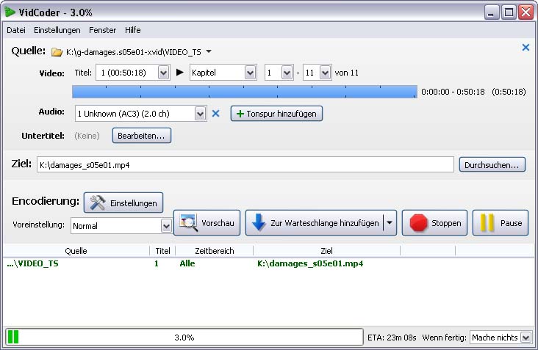538x350 pixels.
Task: Expand the queue button's dropdown arrow
Action: pyautogui.click(x=390, y=223)
